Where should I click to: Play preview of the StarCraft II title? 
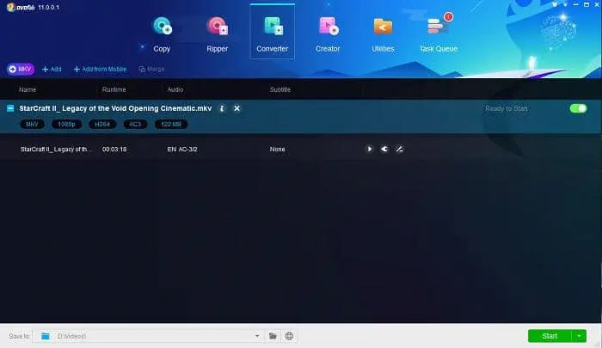[370, 149]
